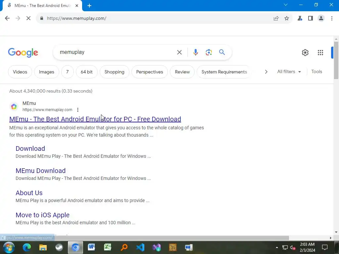Open the MEmu Download sitelink
Viewport: 339px width, 254px height.
pos(40,171)
